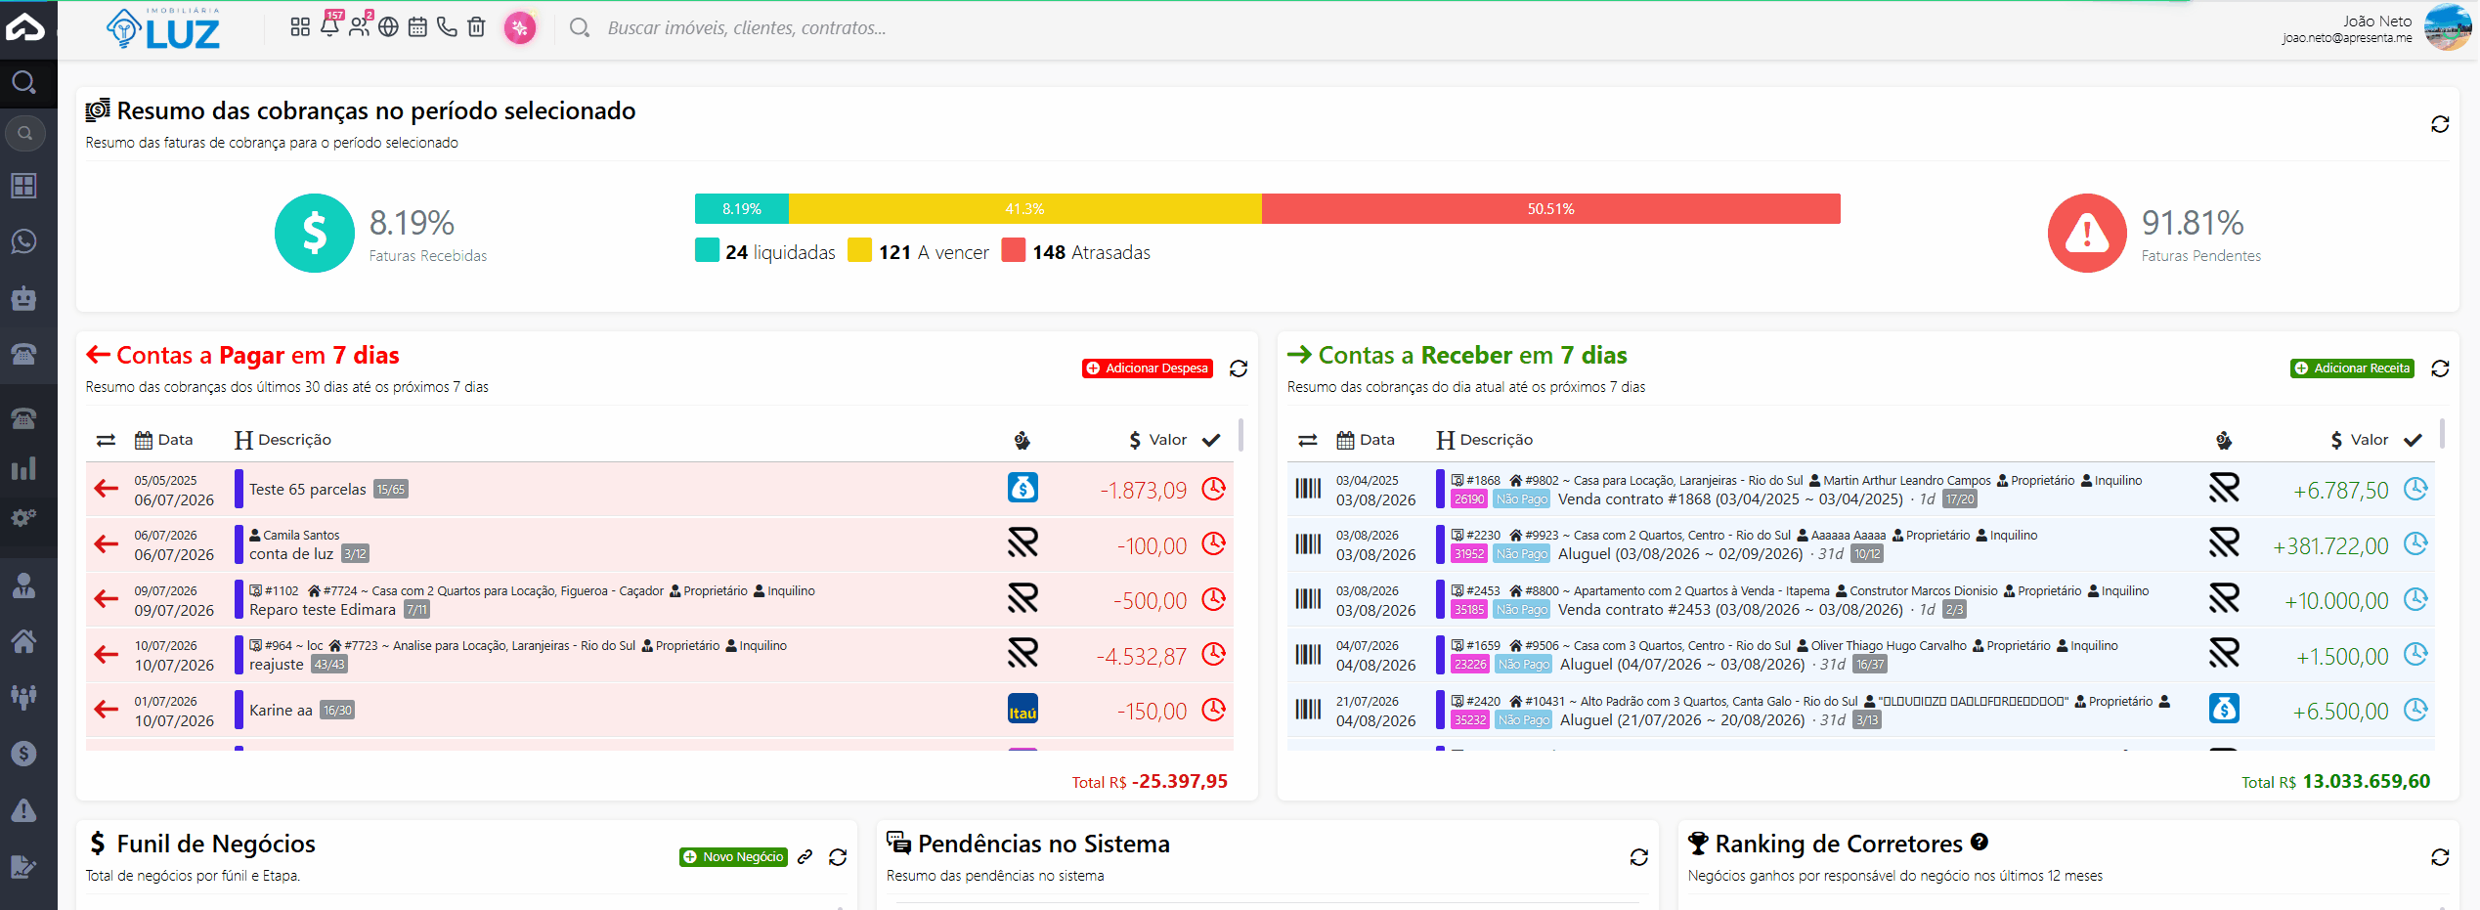Refresh the Funil de Negócios panel
Screen dimensions: 2480x910
[838, 857]
